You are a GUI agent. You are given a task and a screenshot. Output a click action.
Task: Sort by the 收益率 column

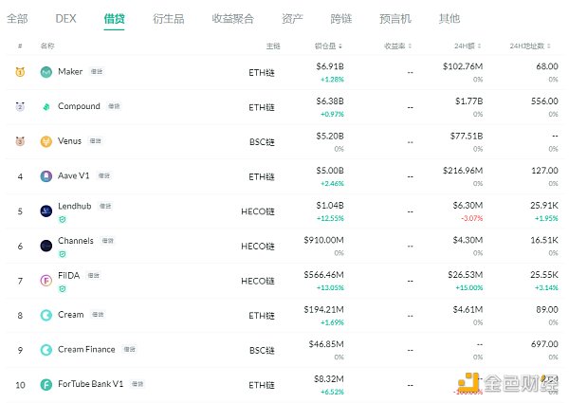396,46
